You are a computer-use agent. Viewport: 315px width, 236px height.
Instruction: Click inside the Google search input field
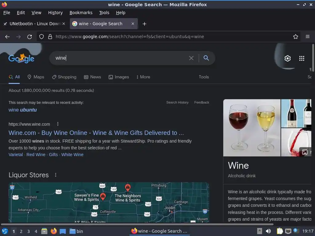pyautogui.click(x=121, y=58)
